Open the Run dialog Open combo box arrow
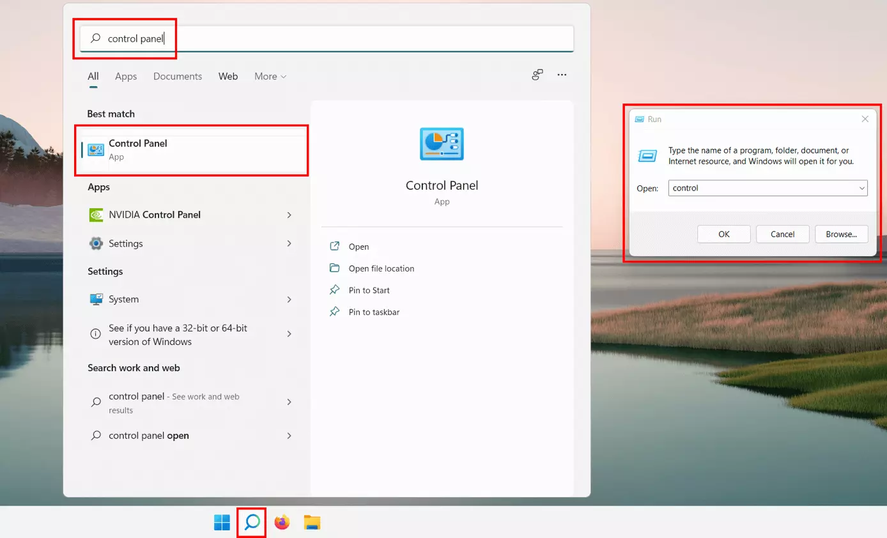887x538 pixels. tap(861, 188)
